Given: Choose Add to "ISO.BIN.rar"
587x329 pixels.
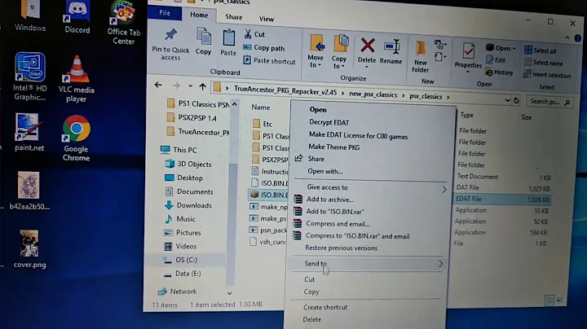Looking at the screenshot, I should [x=335, y=212].
